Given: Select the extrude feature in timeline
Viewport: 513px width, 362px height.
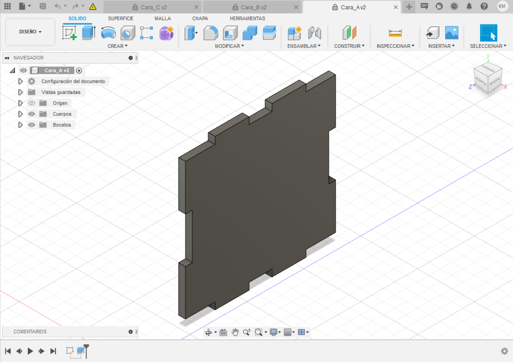Looking at the screenshot, I should pos(80,350).
